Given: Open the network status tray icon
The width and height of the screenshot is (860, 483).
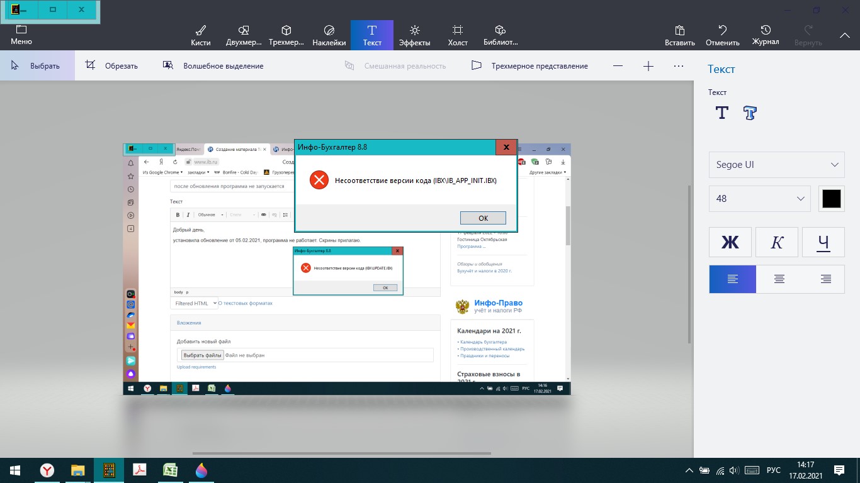Looking at the screenshot, I should click(x=720, y=470).
